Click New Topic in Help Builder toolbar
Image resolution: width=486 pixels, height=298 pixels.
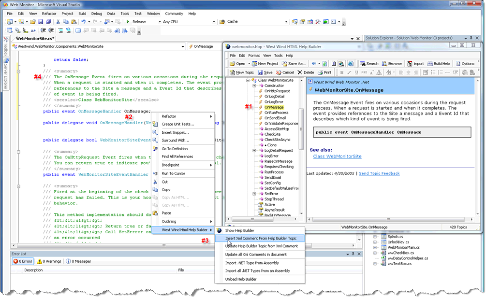pyautogui.click(x=241, y=72)
